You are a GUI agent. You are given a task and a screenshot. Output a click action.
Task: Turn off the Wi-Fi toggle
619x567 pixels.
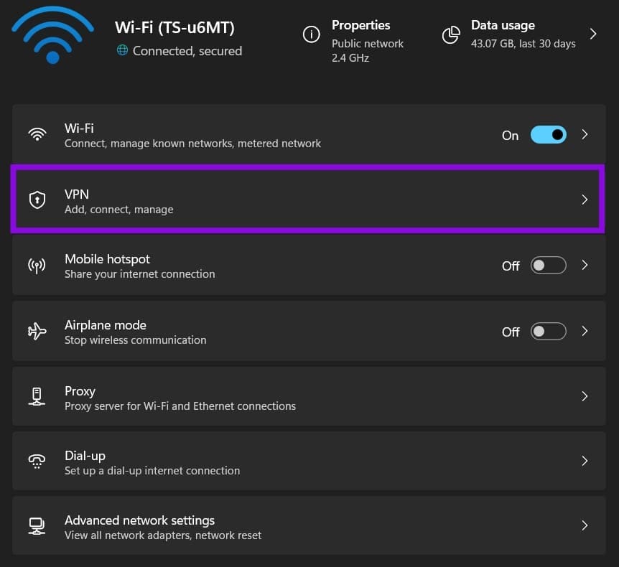coord(549,135)
